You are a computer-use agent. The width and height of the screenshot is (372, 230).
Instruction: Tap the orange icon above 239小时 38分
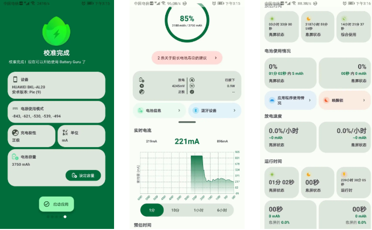pos(344,174)
